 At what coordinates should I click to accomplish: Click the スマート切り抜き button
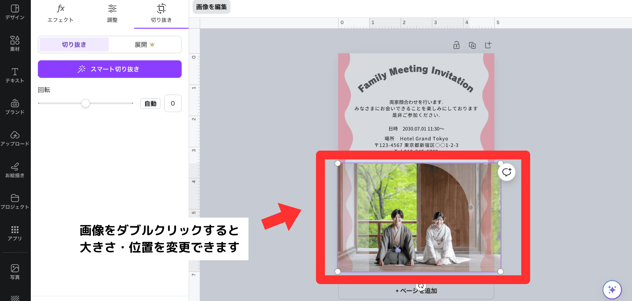pyautogui.click(x=110, y=69)
